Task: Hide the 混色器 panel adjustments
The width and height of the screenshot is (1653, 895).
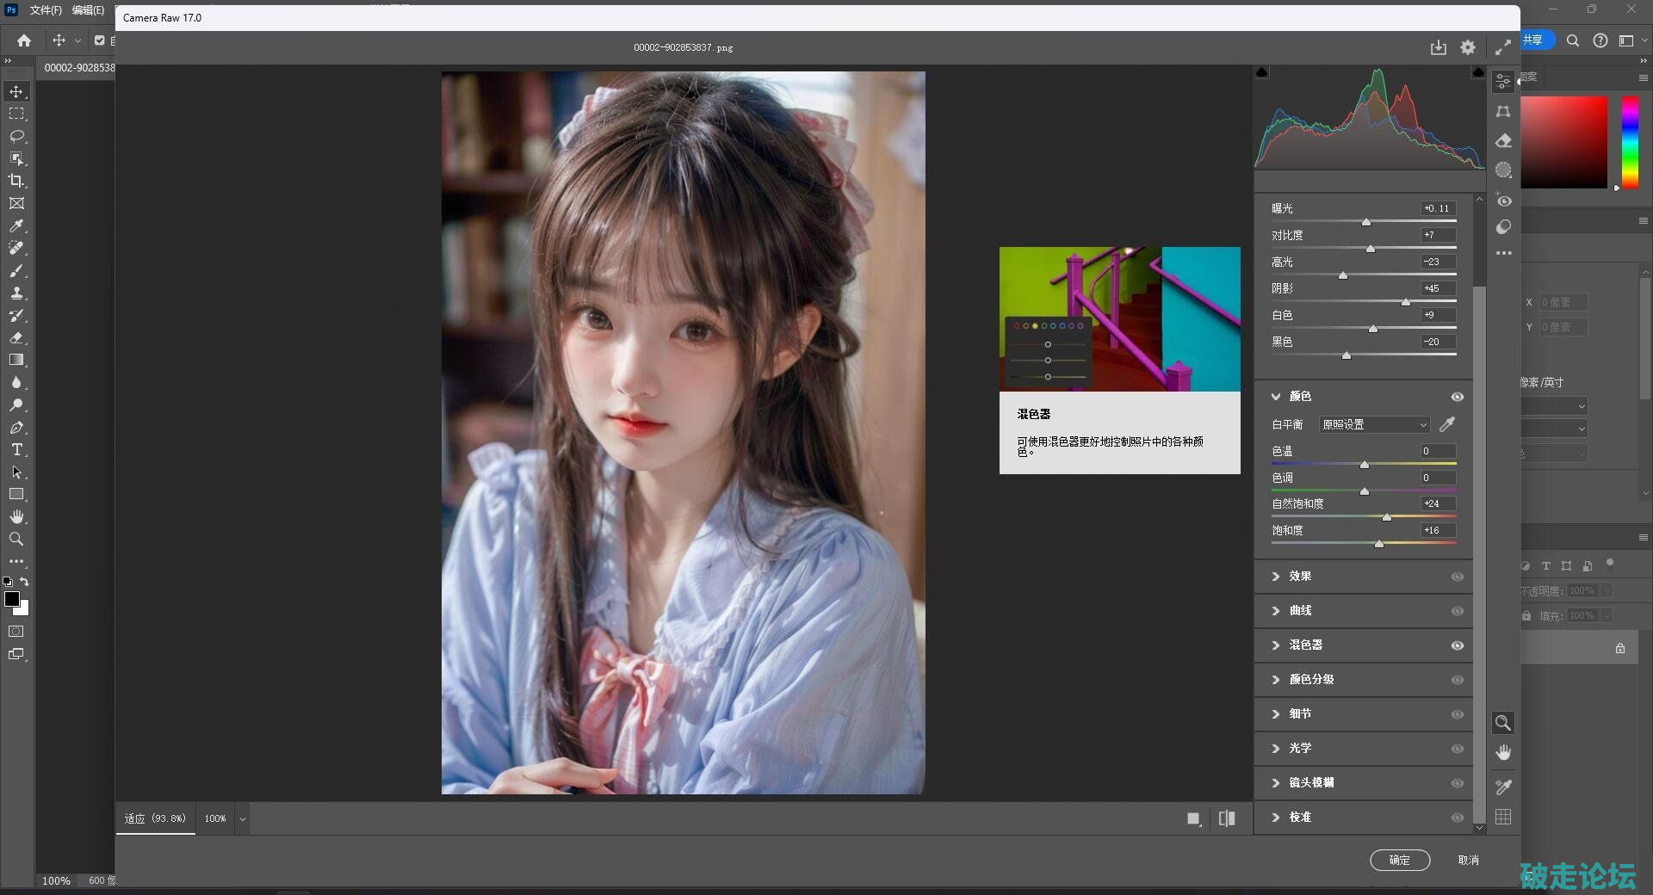Action: point(1457,645)
